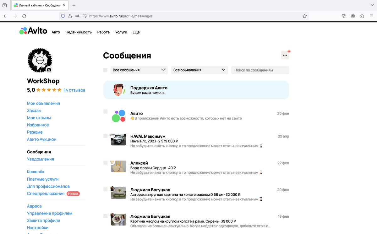The width and height of the screenshot is (377, 234).
Task: Expand the Все объявления filter dropdown
Action: pos(199,70)
